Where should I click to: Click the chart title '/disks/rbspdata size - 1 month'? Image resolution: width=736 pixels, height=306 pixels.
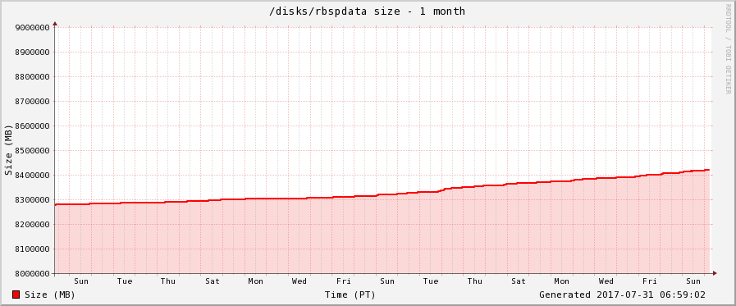367,11
